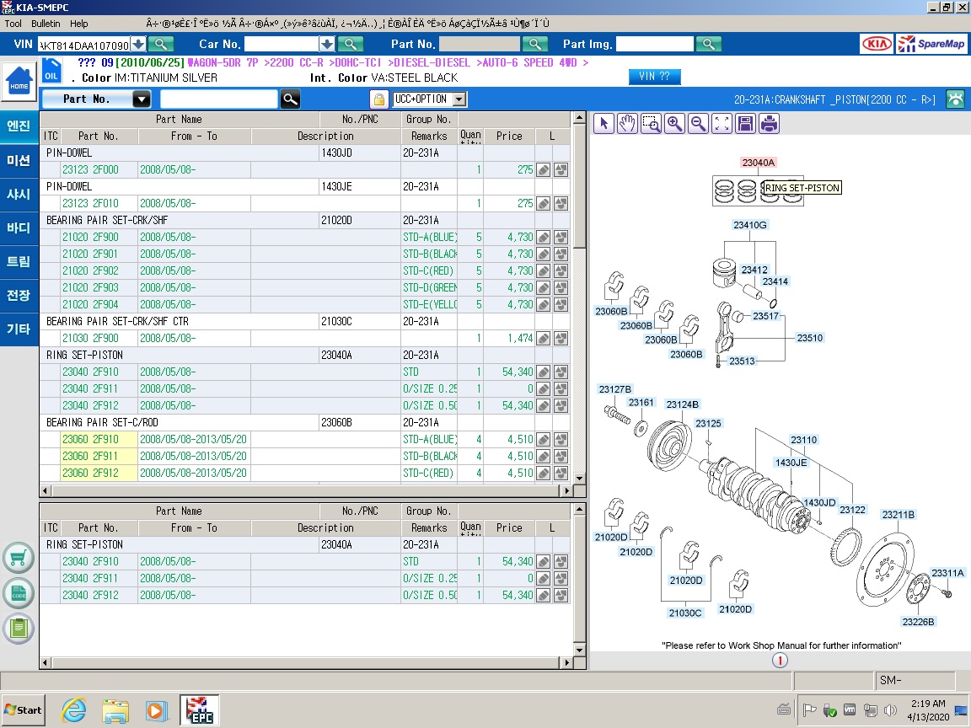Click the shapes icon for part 23060 2F910
This screenshot has width=971, height=728.
pos(561,440)
